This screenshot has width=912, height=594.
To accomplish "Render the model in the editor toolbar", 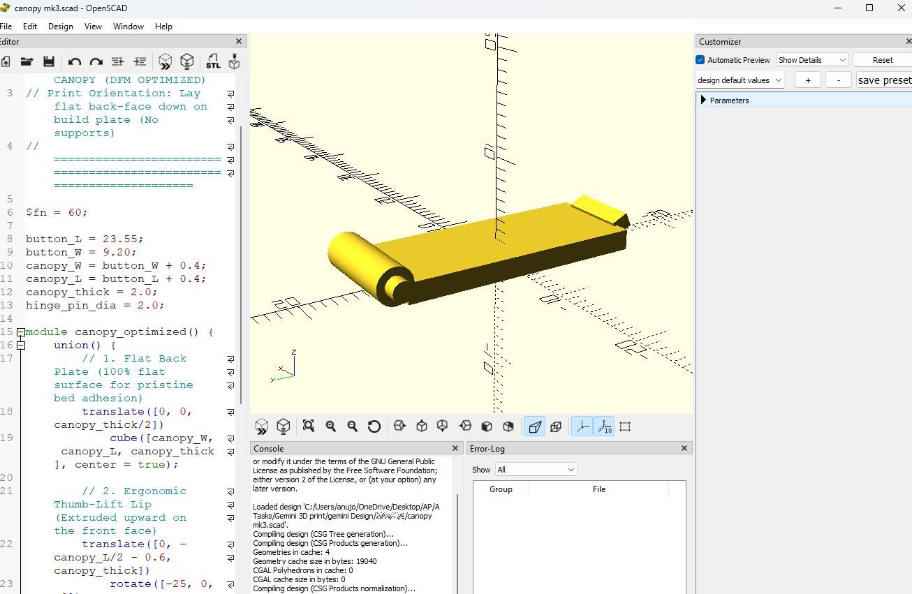I will tap(187, 62).
